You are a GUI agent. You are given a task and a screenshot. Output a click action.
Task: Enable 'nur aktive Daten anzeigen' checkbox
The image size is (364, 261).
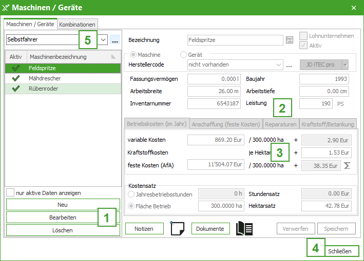point(10,193)
